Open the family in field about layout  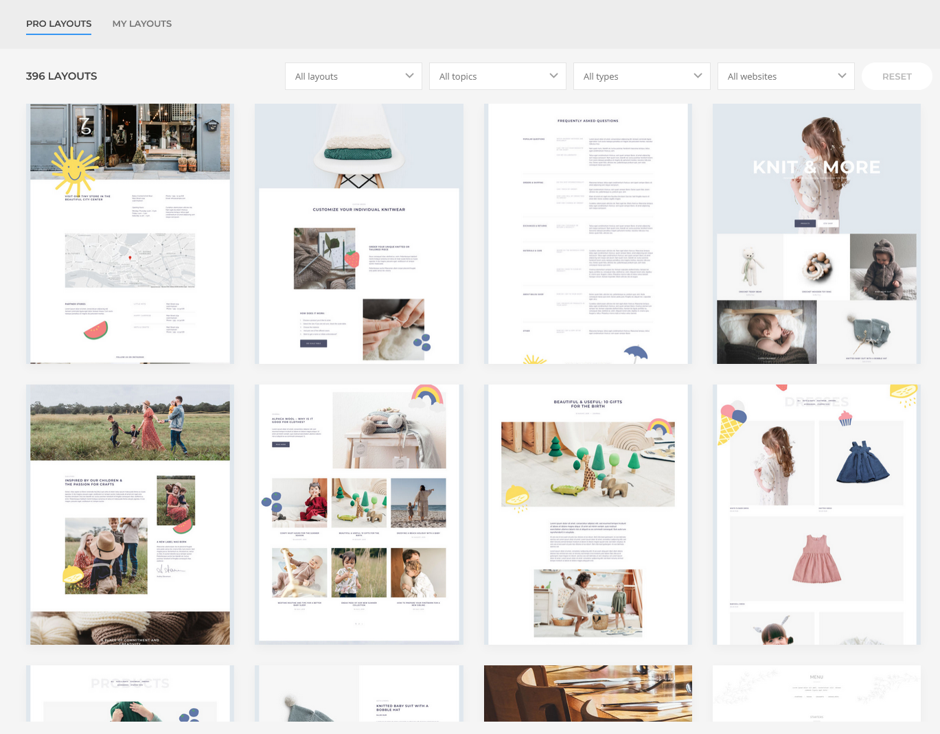[x=130, y=514]
